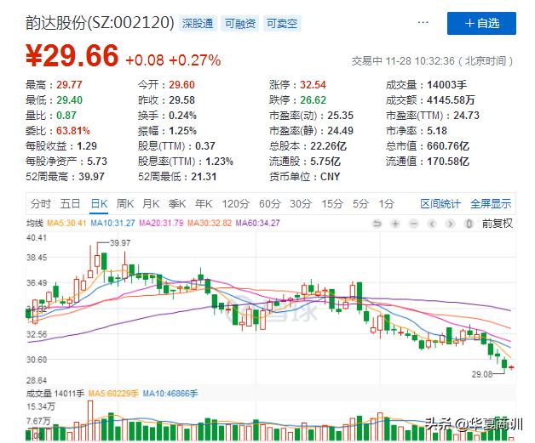Click the current price ¥29.66
This screenshot has width=535, height=443.
click(72, 55)
